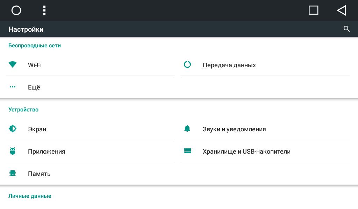Open Память settings
The height and width of the screenshot is (209, 358).
(90, 173)
